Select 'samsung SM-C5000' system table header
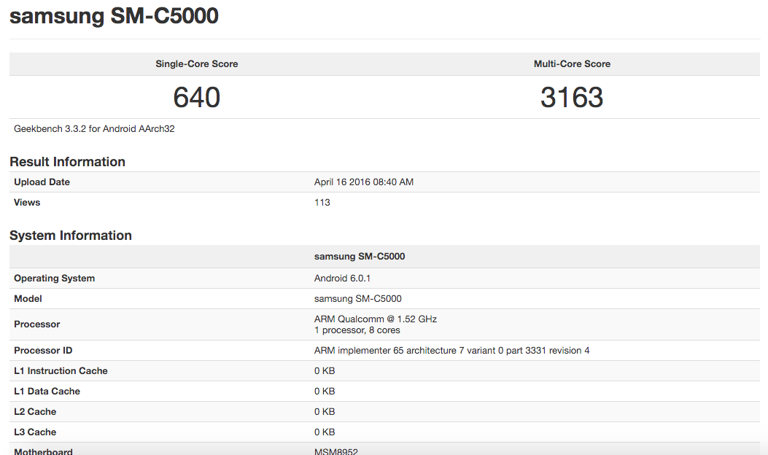Screen dimensions: 768x455 coord(359,256)
